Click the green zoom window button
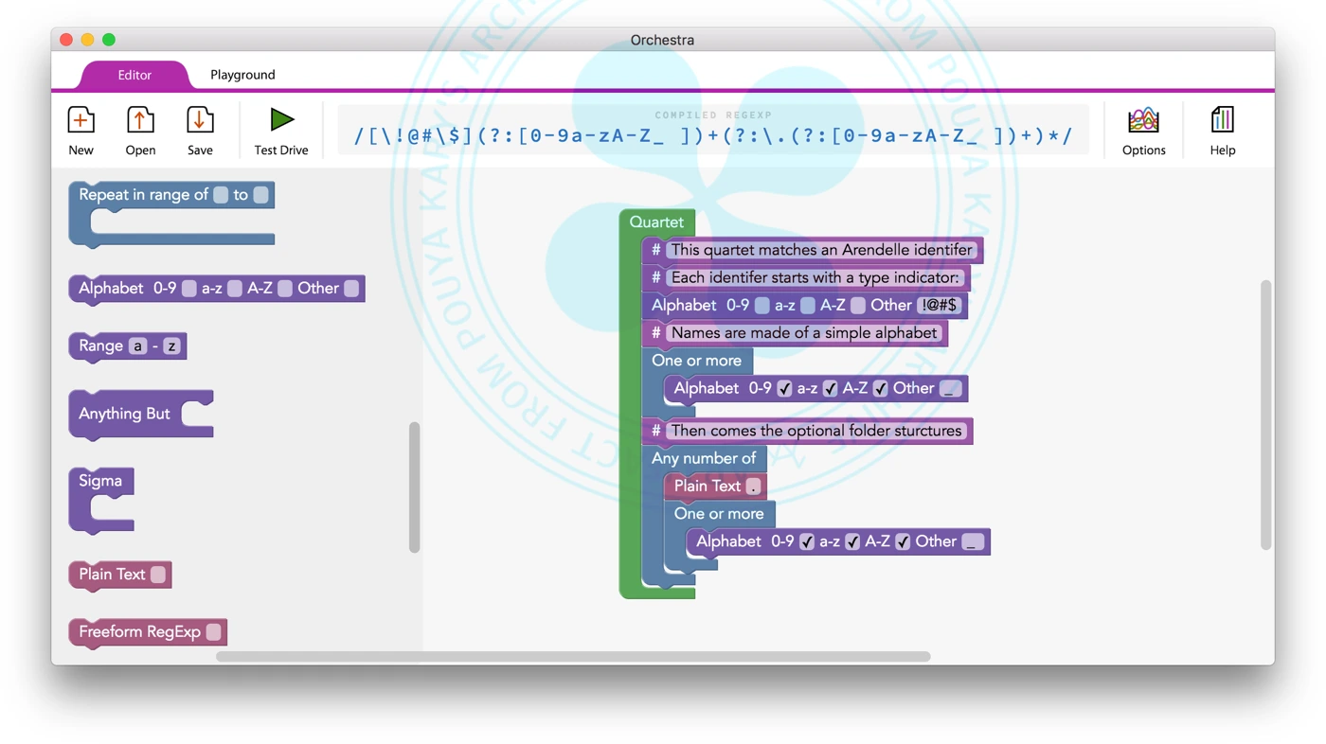 pyautogui.click(x=109, y=40)
